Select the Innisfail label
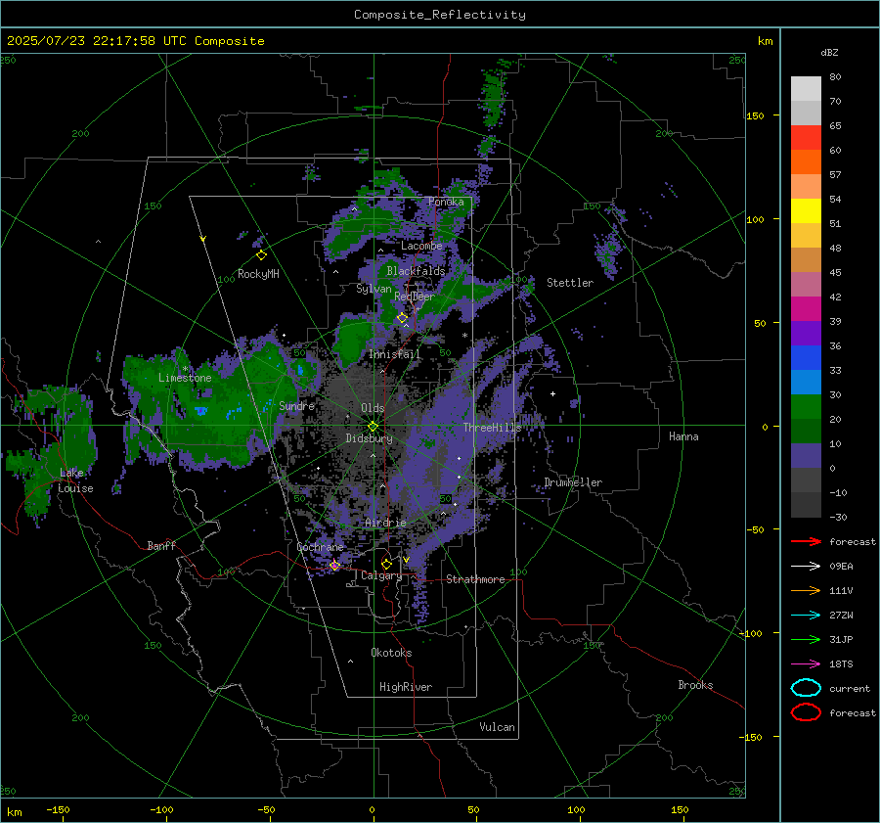The image size is (880, 823). (x=395, y=354)
